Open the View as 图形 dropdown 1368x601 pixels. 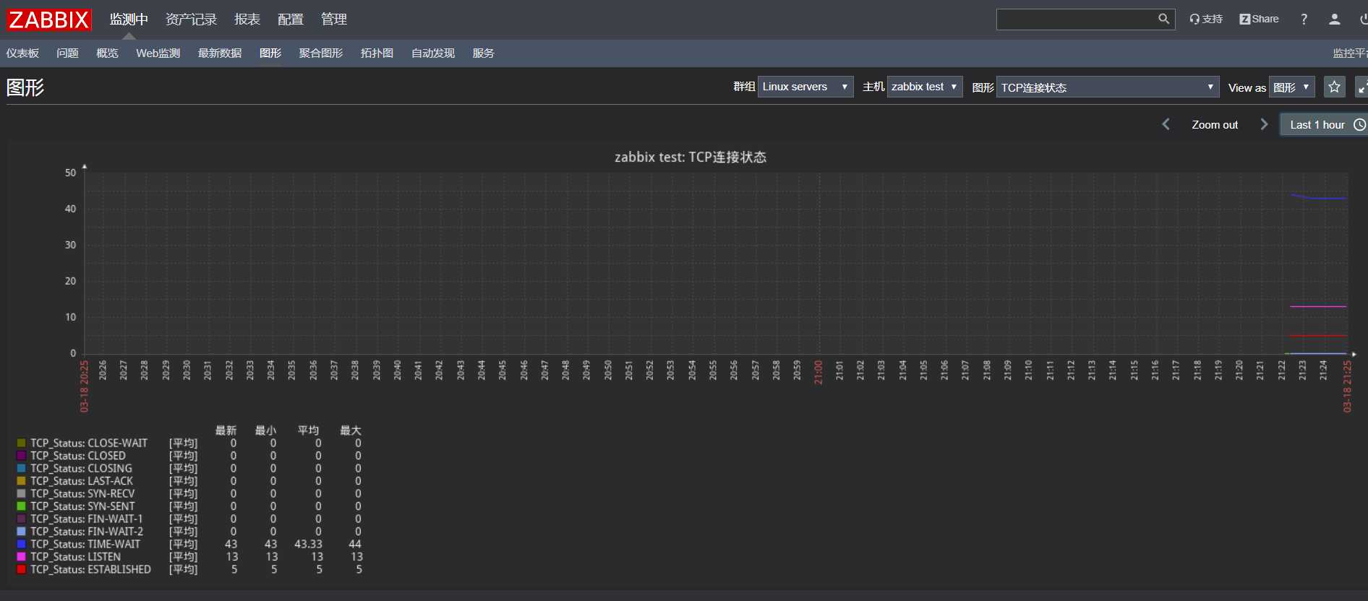pos(1292,87)
